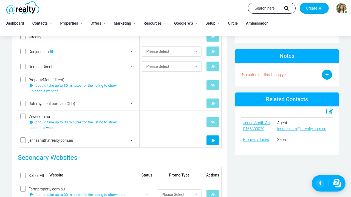
Task: Click the chat notification count badge
Action: point(320,183)
